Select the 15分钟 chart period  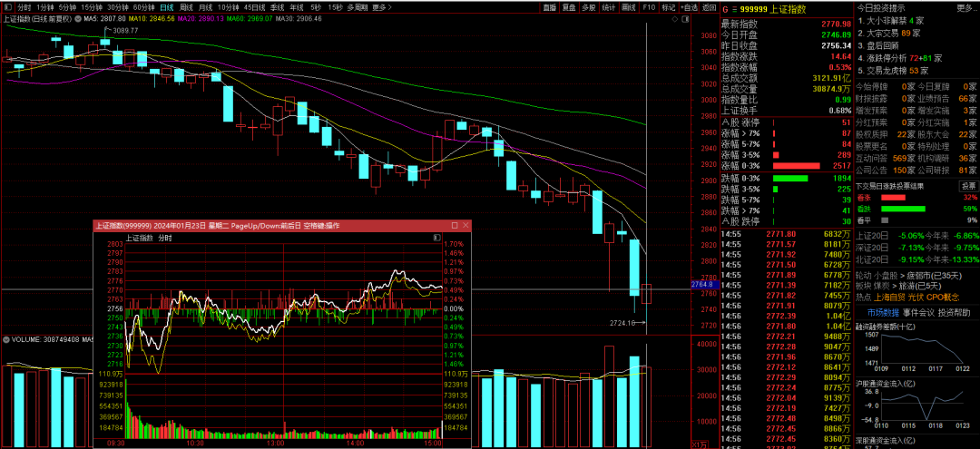tap(92, 7)
